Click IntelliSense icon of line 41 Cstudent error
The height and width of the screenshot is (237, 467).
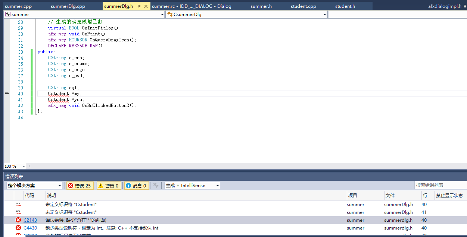point(18,212)
